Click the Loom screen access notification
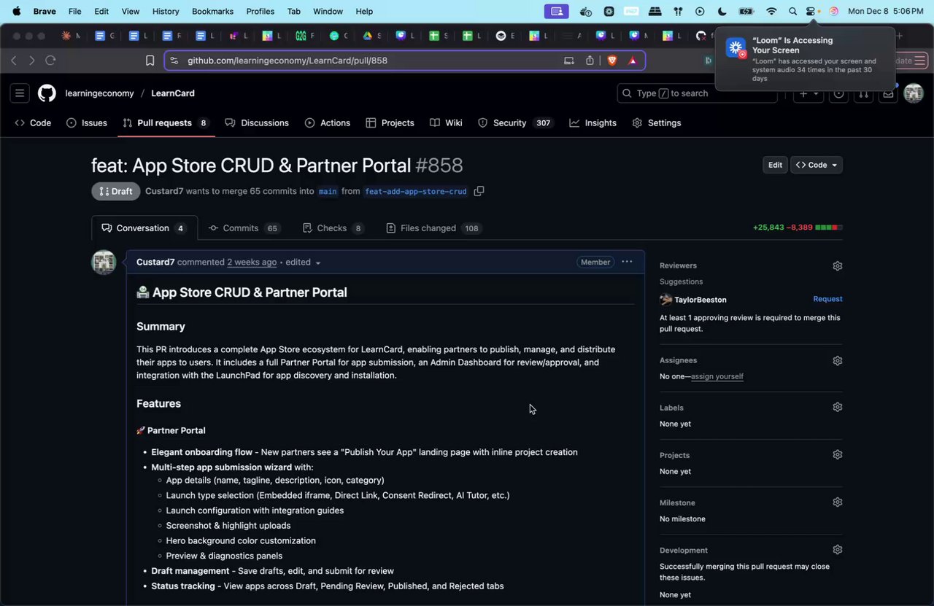The width and height of the screenshot is (934, 606). (x=805, y=59)
